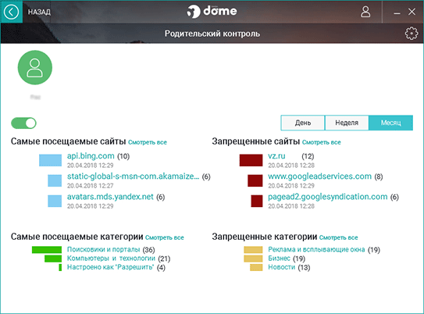Click blue bar for static-global-s-msn-com.akamaize
424x314 pixels.
pyautogui.click(x=55, y=180)
